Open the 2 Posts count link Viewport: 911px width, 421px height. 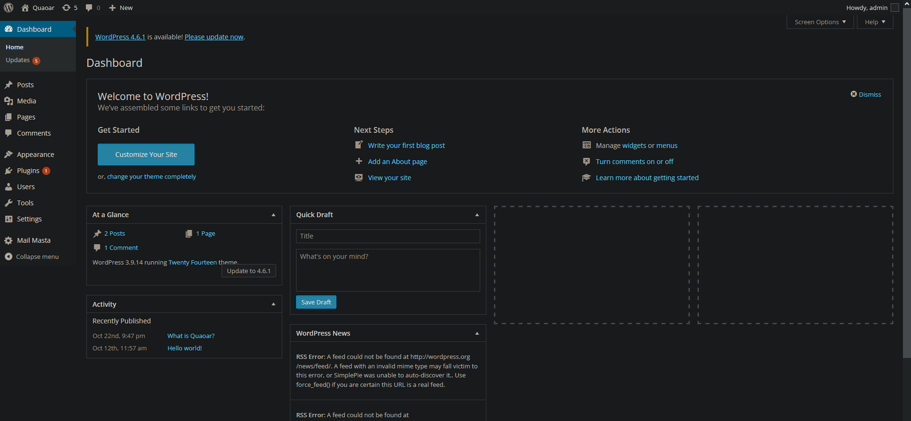tap(115, 233)
